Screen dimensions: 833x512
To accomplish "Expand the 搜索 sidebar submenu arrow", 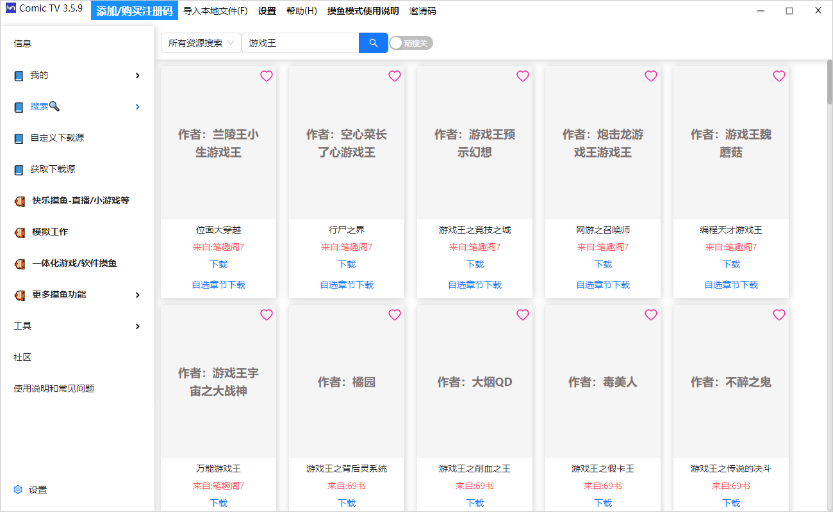I will [x=137, y=107].
